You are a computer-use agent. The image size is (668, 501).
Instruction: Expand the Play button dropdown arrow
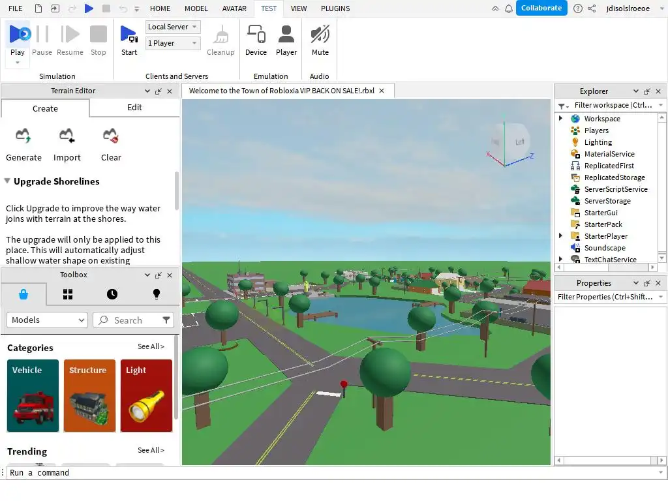point(18,63)
